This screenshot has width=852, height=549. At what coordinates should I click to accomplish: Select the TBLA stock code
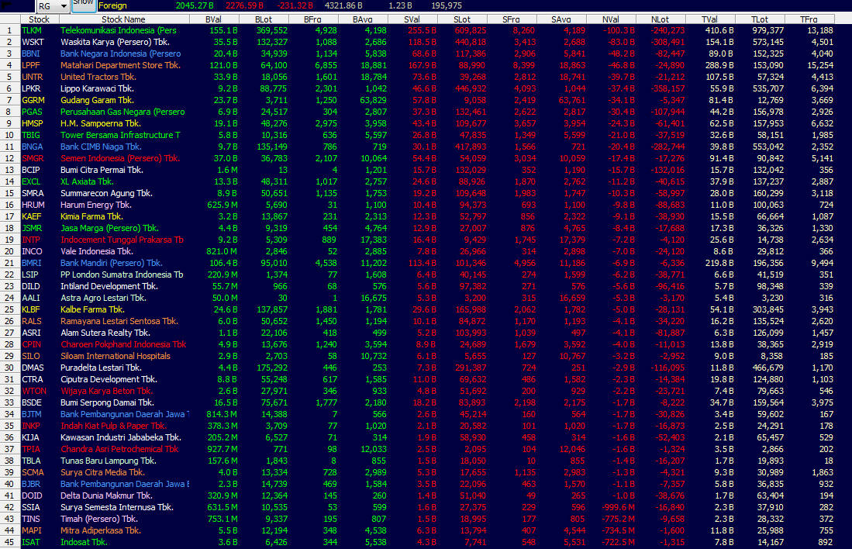click(x=32, y=461)
